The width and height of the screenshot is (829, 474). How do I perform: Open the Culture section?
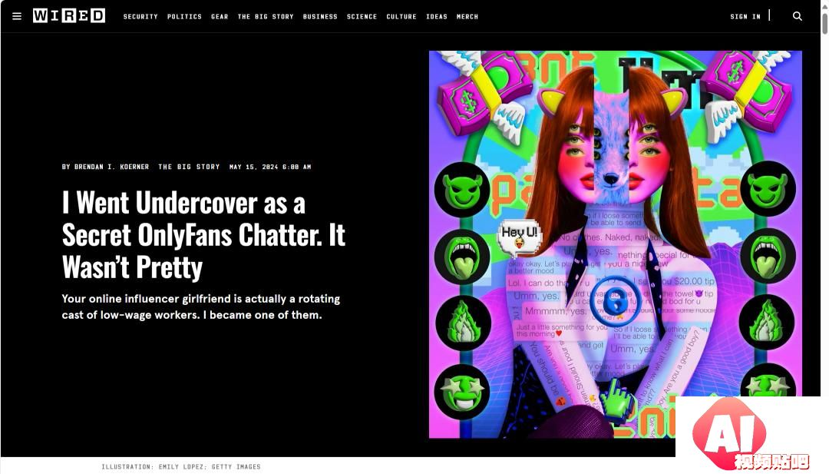click(401, 17)
